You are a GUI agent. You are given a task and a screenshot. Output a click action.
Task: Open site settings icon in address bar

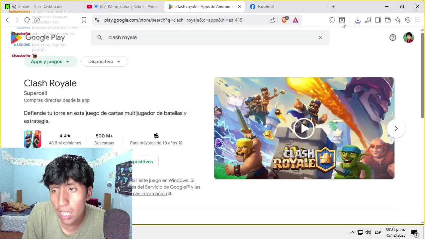(97, 20)
